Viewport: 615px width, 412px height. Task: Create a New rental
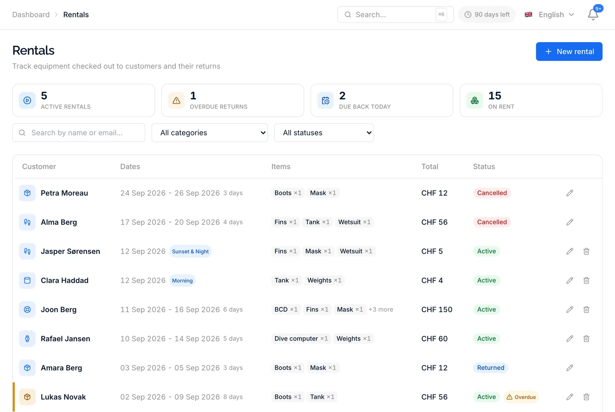point(569,51)
